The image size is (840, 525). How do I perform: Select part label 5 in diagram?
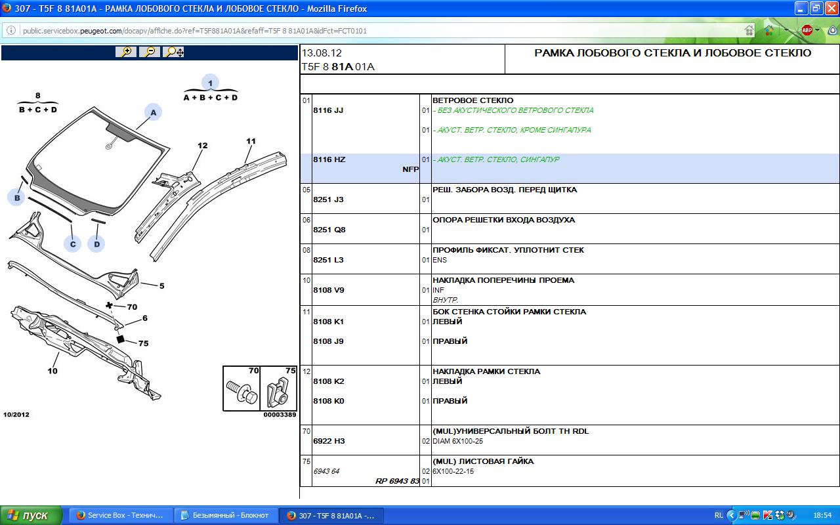click(x=161, y=285)
